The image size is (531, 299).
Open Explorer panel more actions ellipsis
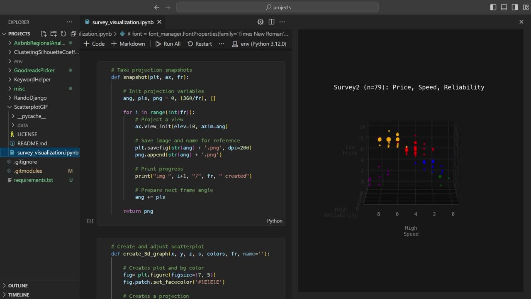click(x=70, y=22)
